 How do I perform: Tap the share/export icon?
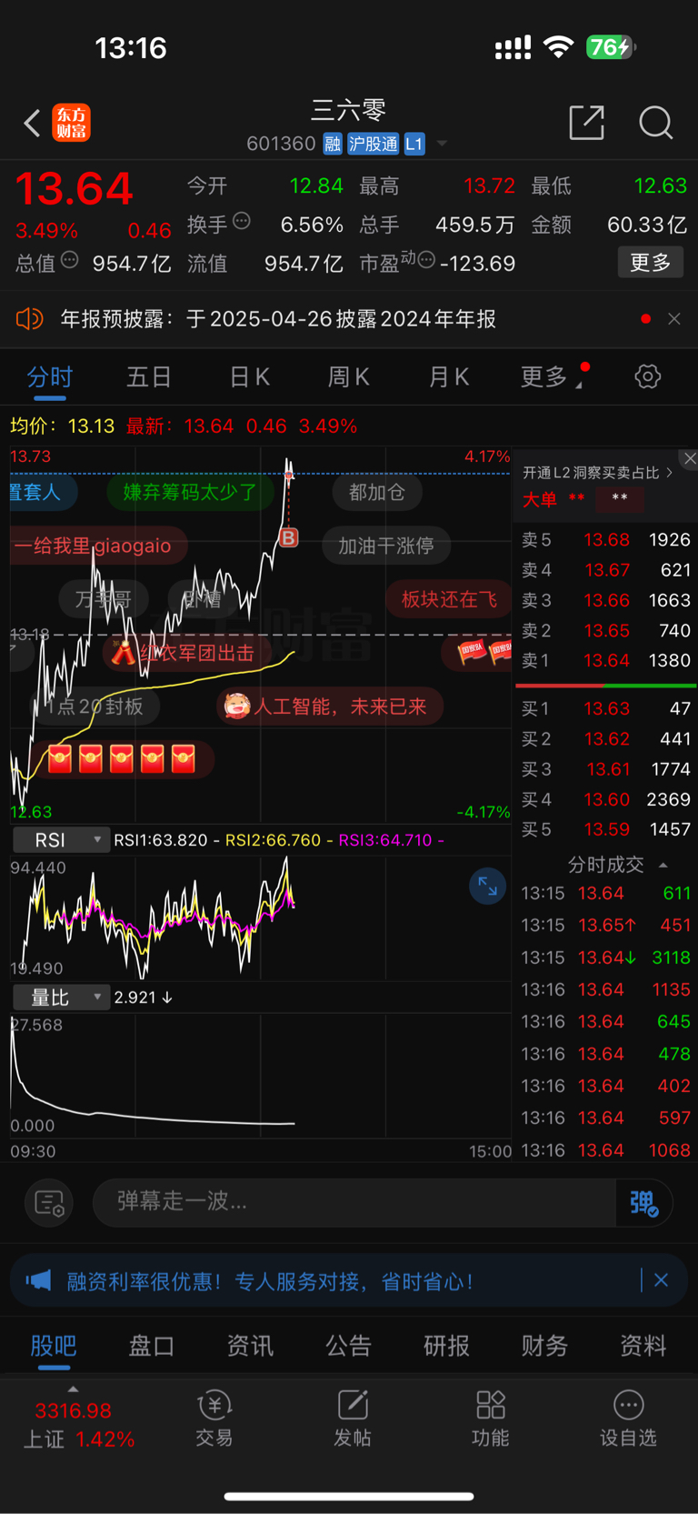[x=587, y=123]
